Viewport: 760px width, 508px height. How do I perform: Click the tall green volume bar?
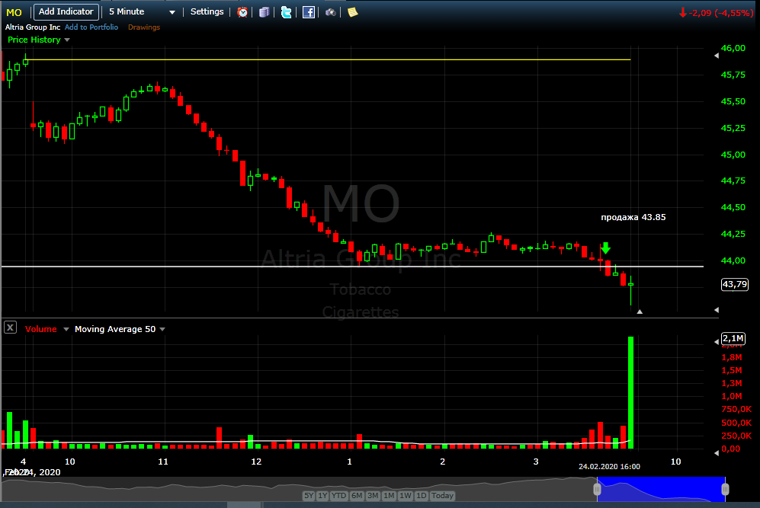coord(630,392)
